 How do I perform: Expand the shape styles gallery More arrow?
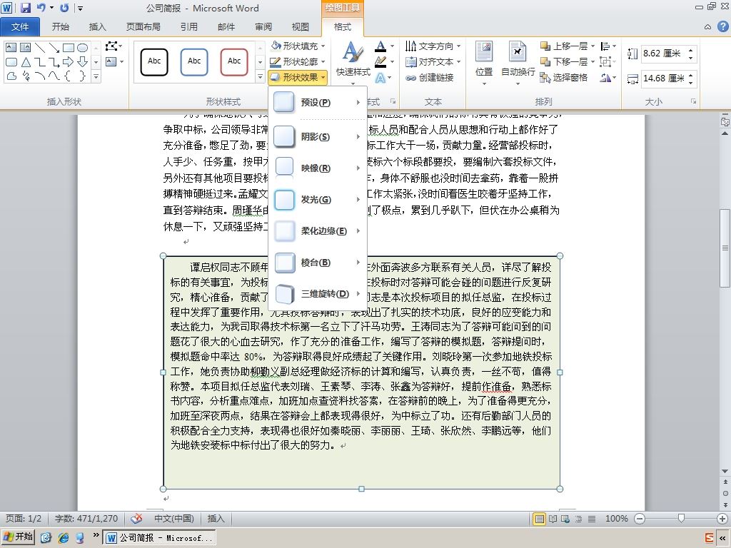260,76
